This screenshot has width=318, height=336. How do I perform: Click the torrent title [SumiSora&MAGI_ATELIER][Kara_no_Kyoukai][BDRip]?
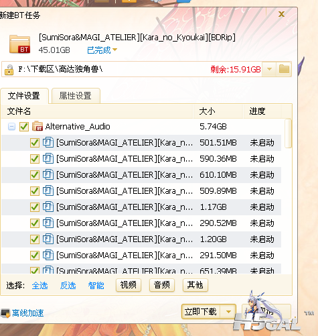pyautogui.click(x=137, y=38)
